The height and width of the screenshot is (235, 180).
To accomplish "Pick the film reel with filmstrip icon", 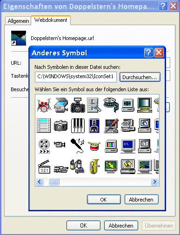I will 111,105.
